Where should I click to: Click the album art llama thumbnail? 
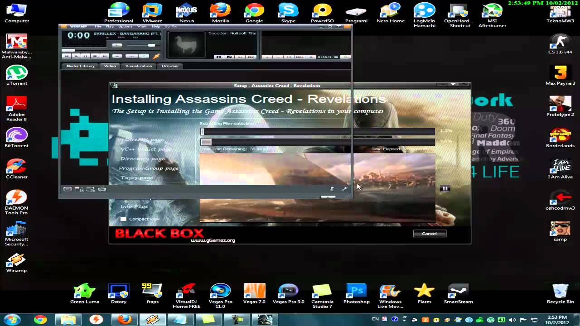(x=186, y=44)
